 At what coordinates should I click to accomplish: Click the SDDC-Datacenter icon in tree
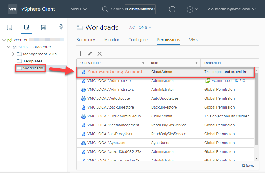pos(15,47)
